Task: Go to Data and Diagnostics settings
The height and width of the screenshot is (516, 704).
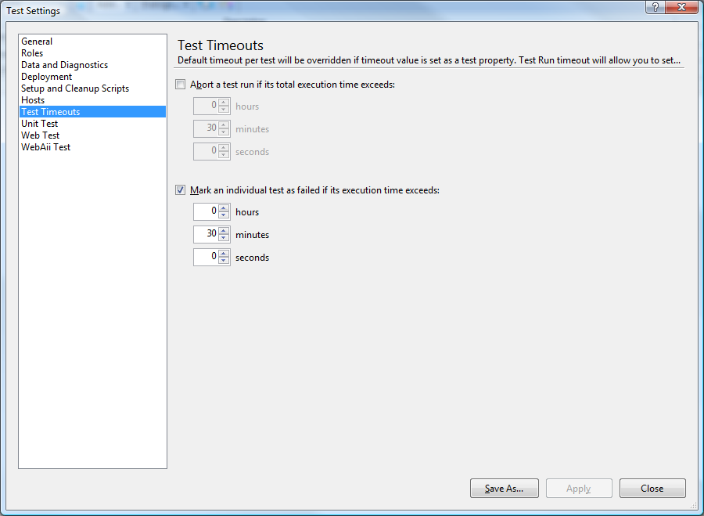Action: pos(64,65)
